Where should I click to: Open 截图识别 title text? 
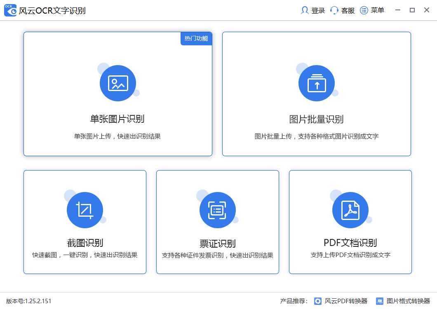tap(85, 243)
